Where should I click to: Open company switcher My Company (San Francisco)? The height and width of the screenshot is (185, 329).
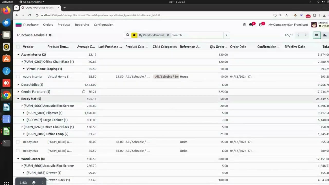pos(288,25)
